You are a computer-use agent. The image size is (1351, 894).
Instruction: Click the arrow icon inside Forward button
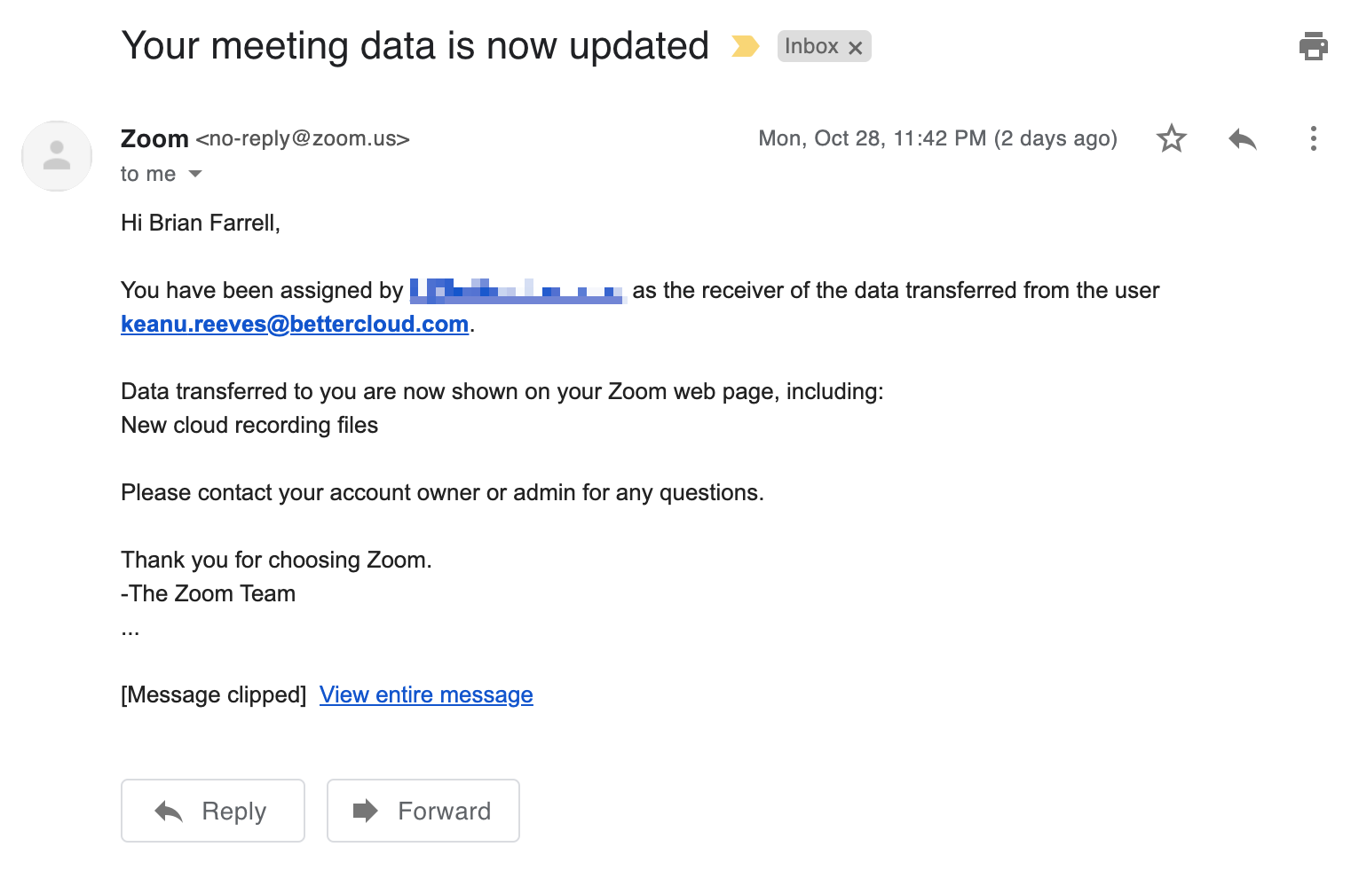(x=366, y=811)
